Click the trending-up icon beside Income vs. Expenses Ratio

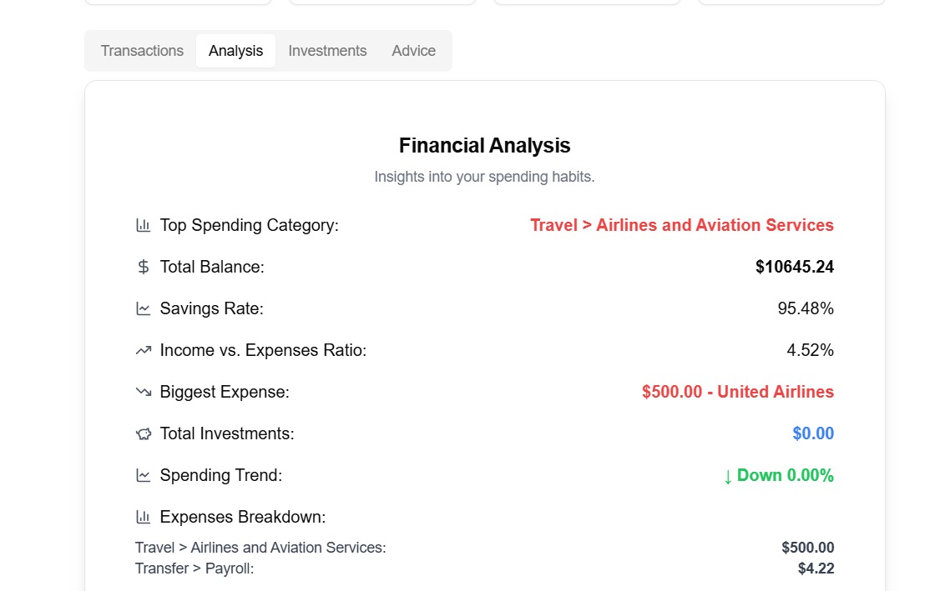point(144,350)
